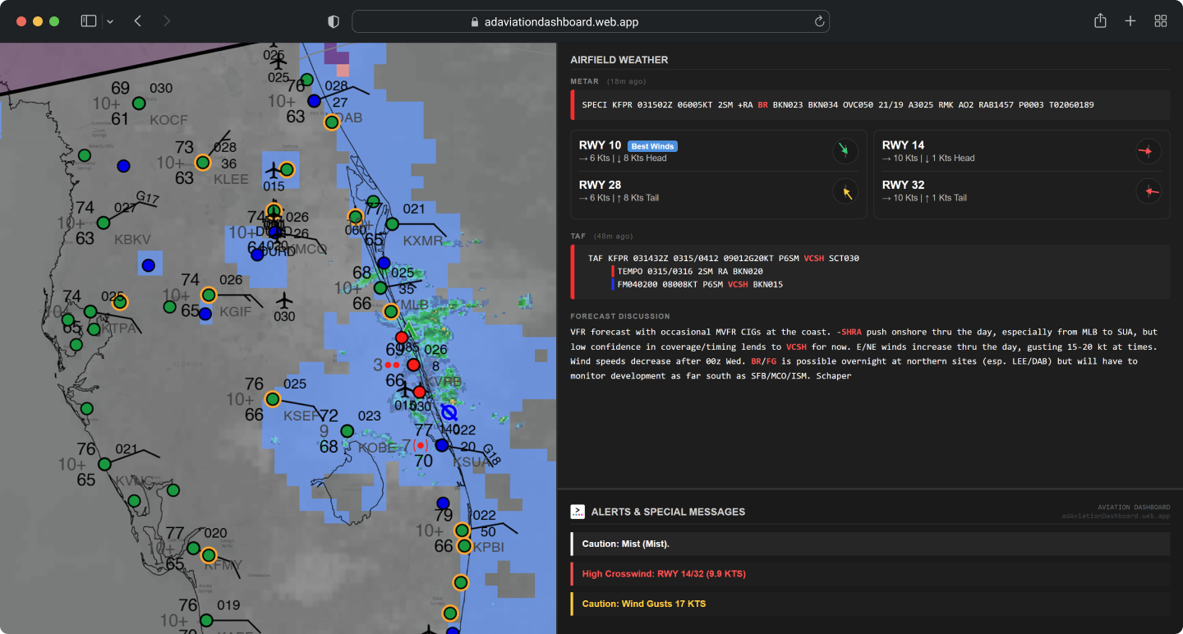Open the tab overview grid
This screenshot has width=1183, height=634.
[1161, 21]
